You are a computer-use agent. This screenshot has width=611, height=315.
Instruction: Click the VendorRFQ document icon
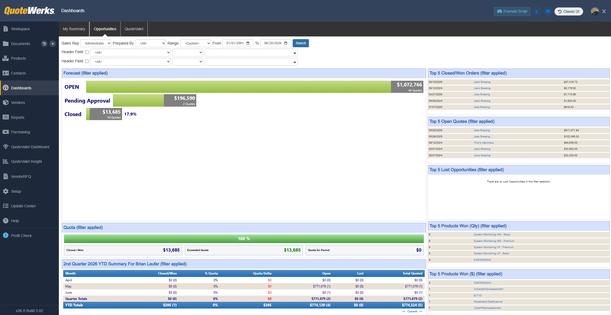6,176
